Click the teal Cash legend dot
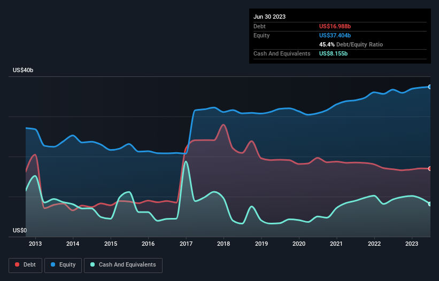 pyautogui.click(x=93, y=265)
